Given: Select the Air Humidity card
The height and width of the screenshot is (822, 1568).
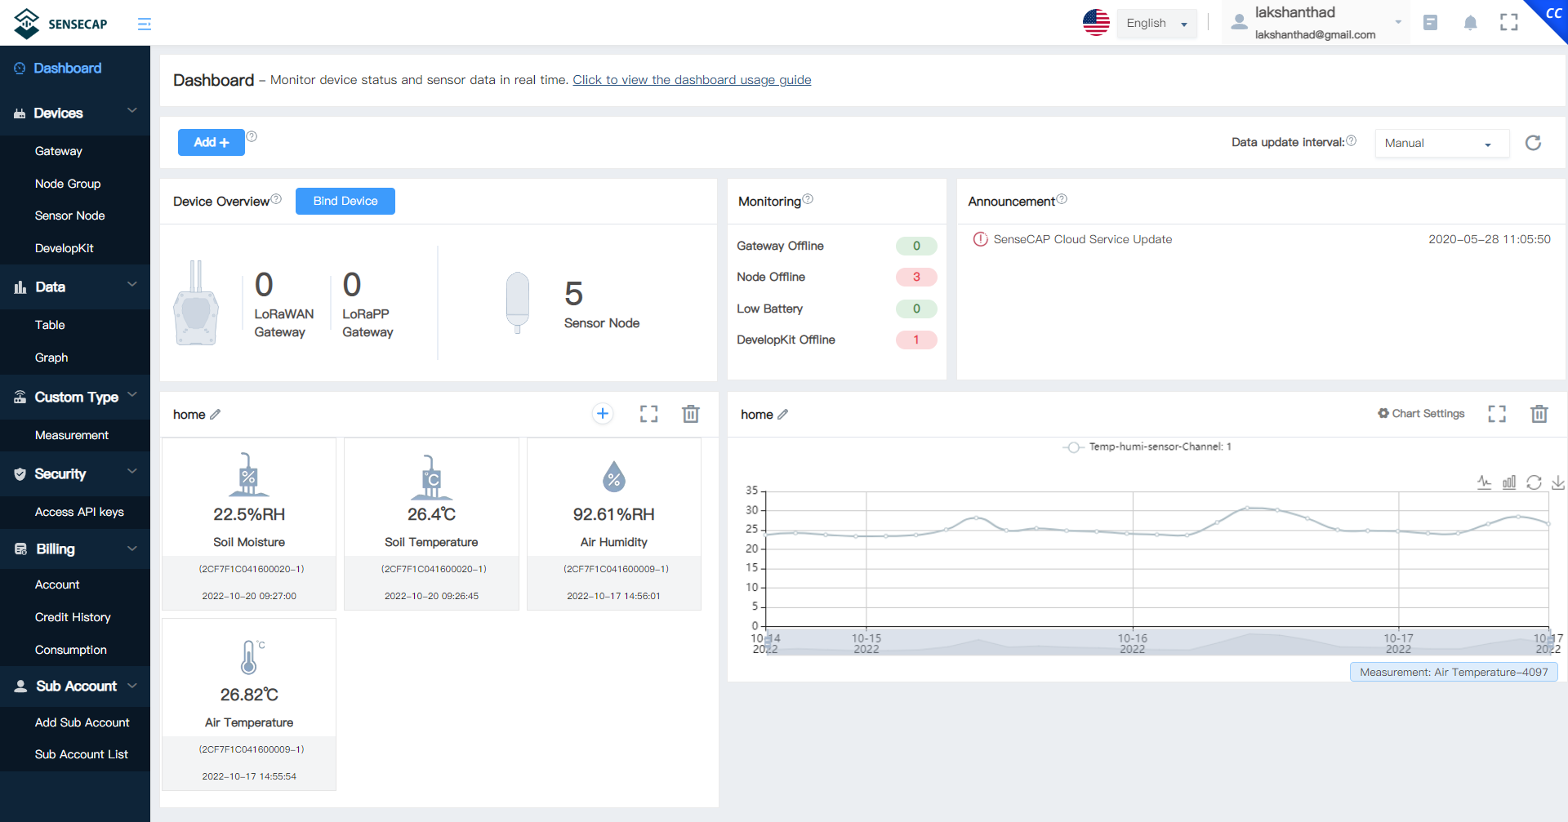Looking at the screenshot, I should click(x=614, y=524).
